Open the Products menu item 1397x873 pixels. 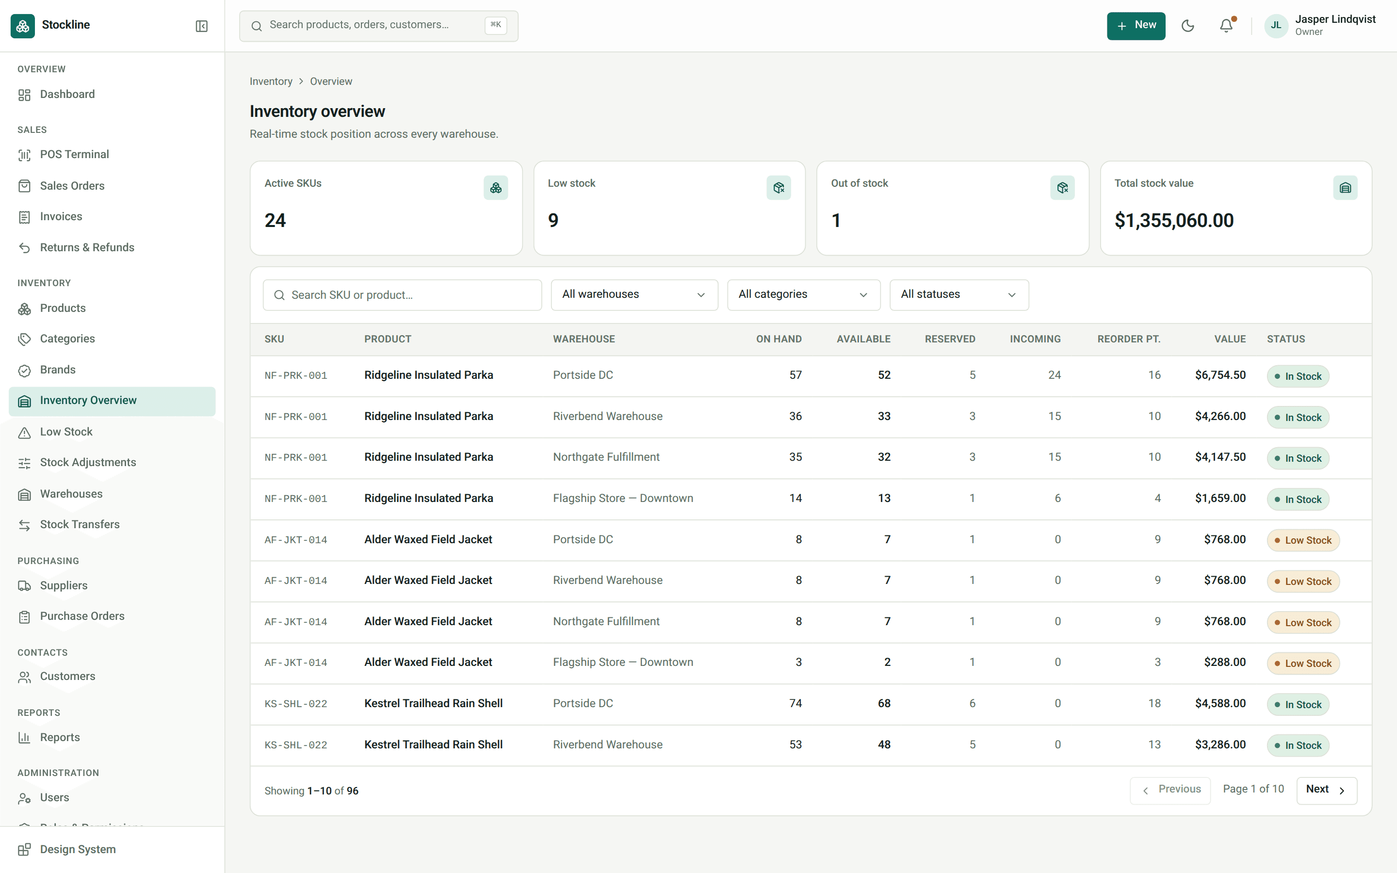coord(112,308)
